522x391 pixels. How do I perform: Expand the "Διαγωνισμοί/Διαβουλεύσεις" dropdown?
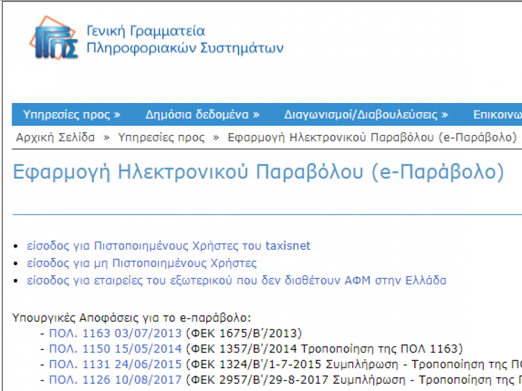click(x=359, y=113)
